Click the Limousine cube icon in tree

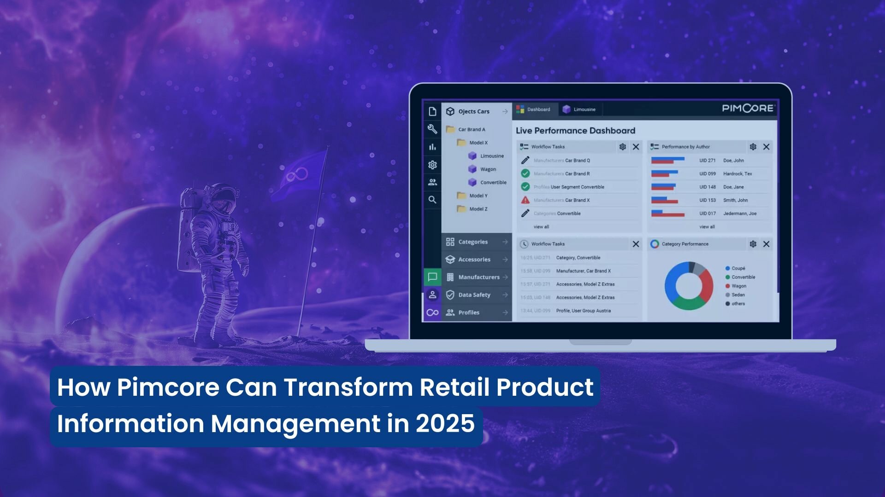tap(472, 156)
